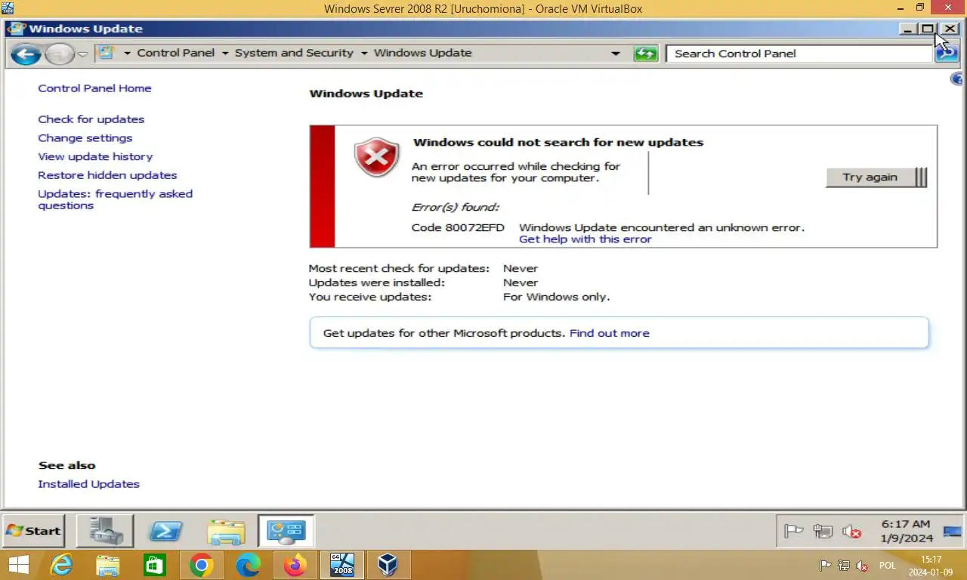Refresh the page with the green arrows

[646, 54]
